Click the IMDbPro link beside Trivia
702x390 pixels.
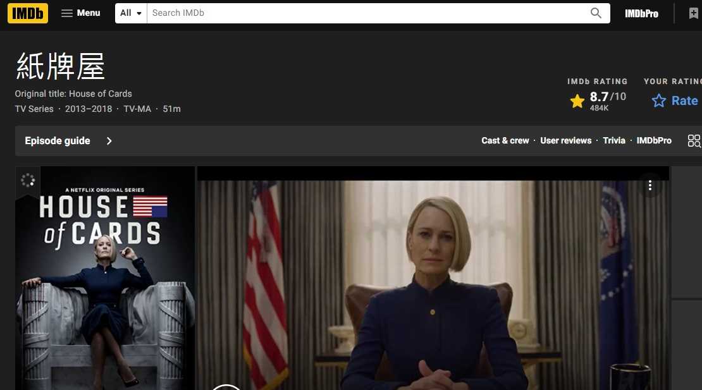coord(654,141)
